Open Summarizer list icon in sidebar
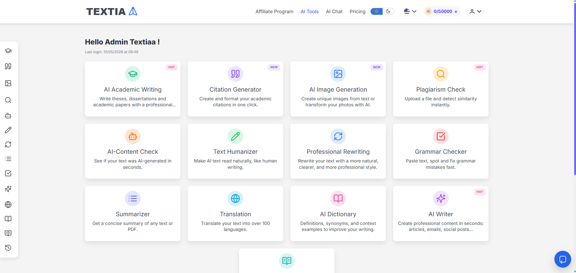576x273 pixels. point(8,159)
